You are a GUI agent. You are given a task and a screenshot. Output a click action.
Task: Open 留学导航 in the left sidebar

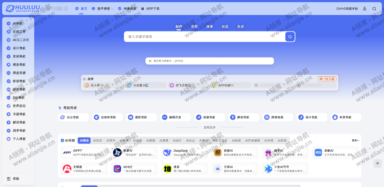[x=17, y=131]
